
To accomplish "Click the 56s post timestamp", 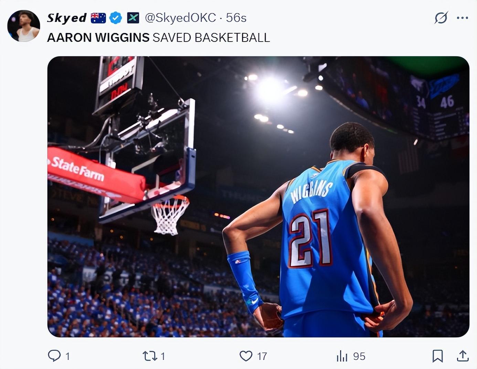I will (236, 18).
